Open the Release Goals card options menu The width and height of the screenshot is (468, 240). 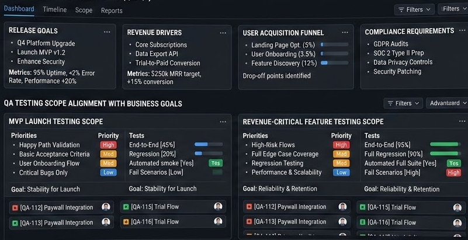(106, 32)
